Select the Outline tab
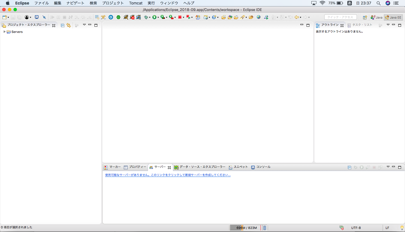405x232 pixels. 330,25
